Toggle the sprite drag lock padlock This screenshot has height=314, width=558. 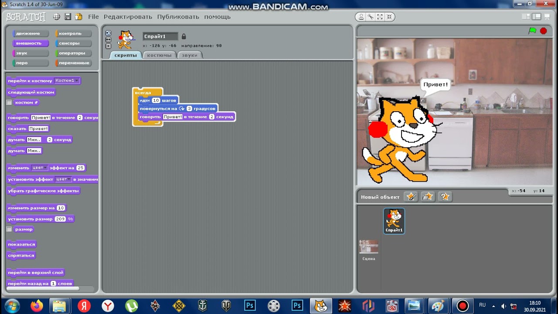(184, 36)
